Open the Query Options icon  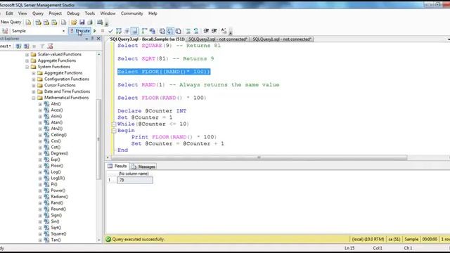tap(127, 31)
